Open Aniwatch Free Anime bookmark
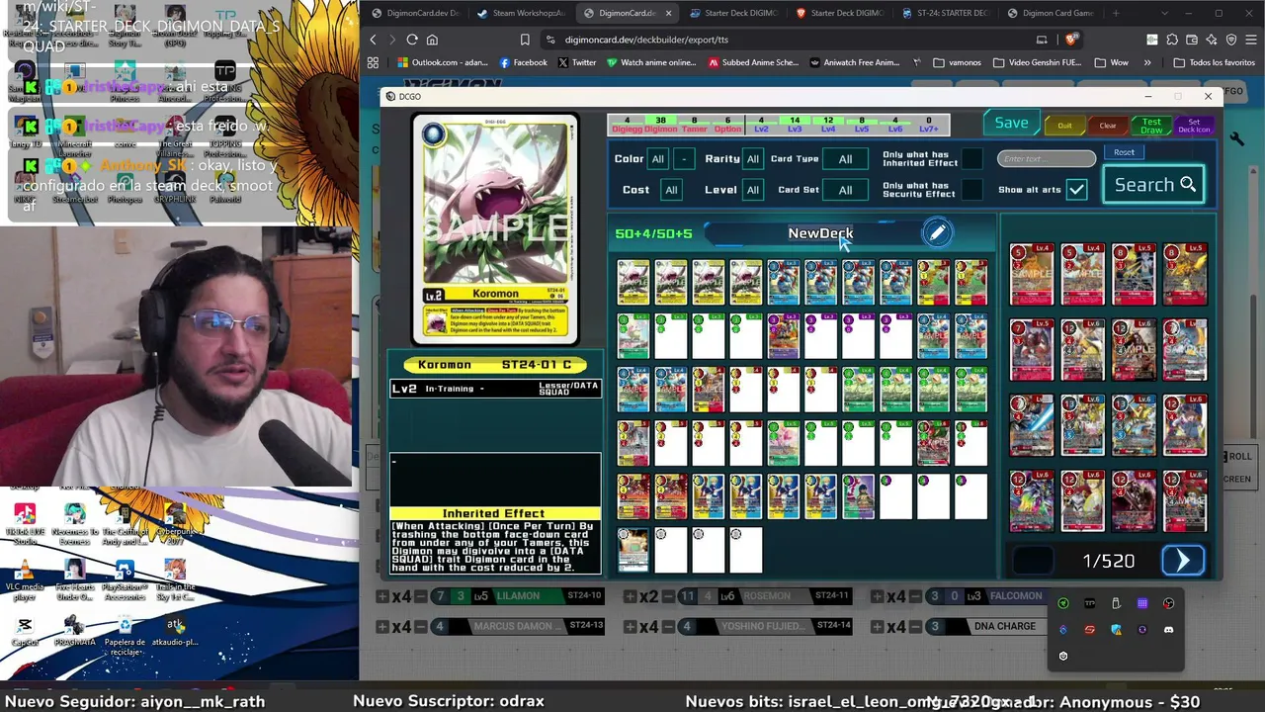The image size is (1265, 712). (x=855, y=62)
